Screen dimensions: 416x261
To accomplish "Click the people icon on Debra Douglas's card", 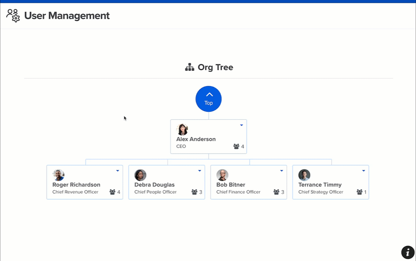I will [x=194, y=192].
